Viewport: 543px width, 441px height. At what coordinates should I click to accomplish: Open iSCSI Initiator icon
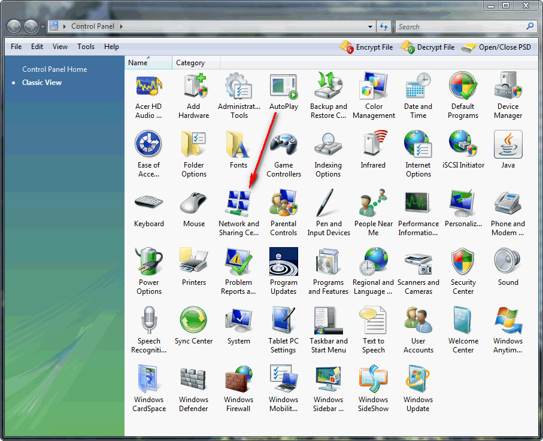tap(463, 143)
